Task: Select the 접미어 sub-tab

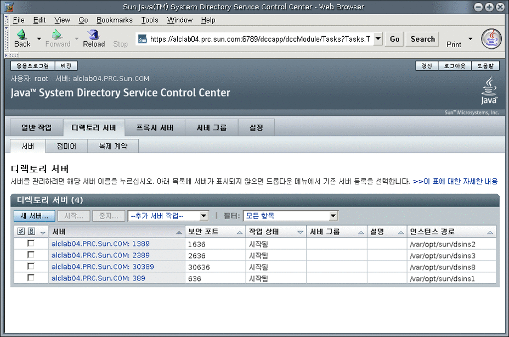Action: coord(66,146)
